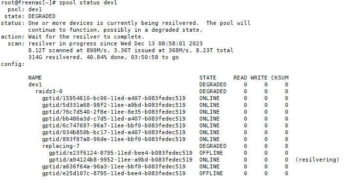The width and height of the screenshot is (346, 183).
Task: Click the 'root@freenas[~]#' shell prompt
Action: [x=28, y=3]
